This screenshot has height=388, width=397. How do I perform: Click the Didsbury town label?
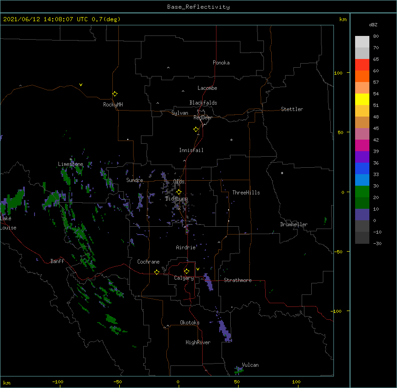click(x=176, y=199)
